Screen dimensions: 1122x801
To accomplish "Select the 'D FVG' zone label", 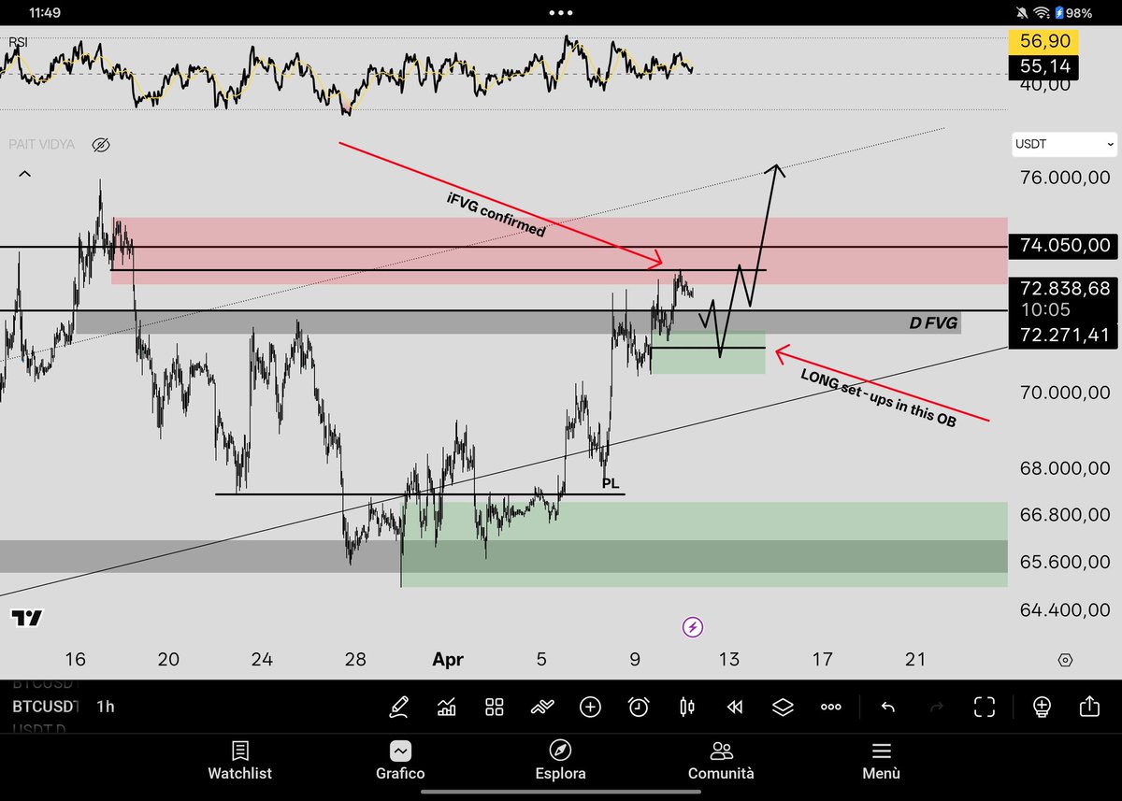I will point(932,323).
